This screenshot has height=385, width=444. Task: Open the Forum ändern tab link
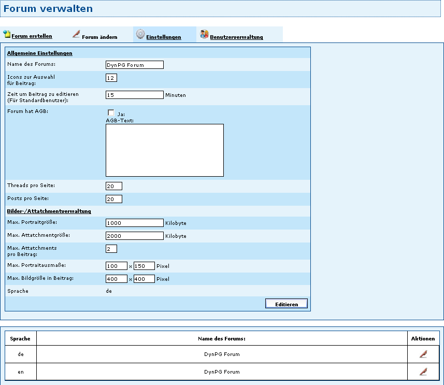pos(99,37)
